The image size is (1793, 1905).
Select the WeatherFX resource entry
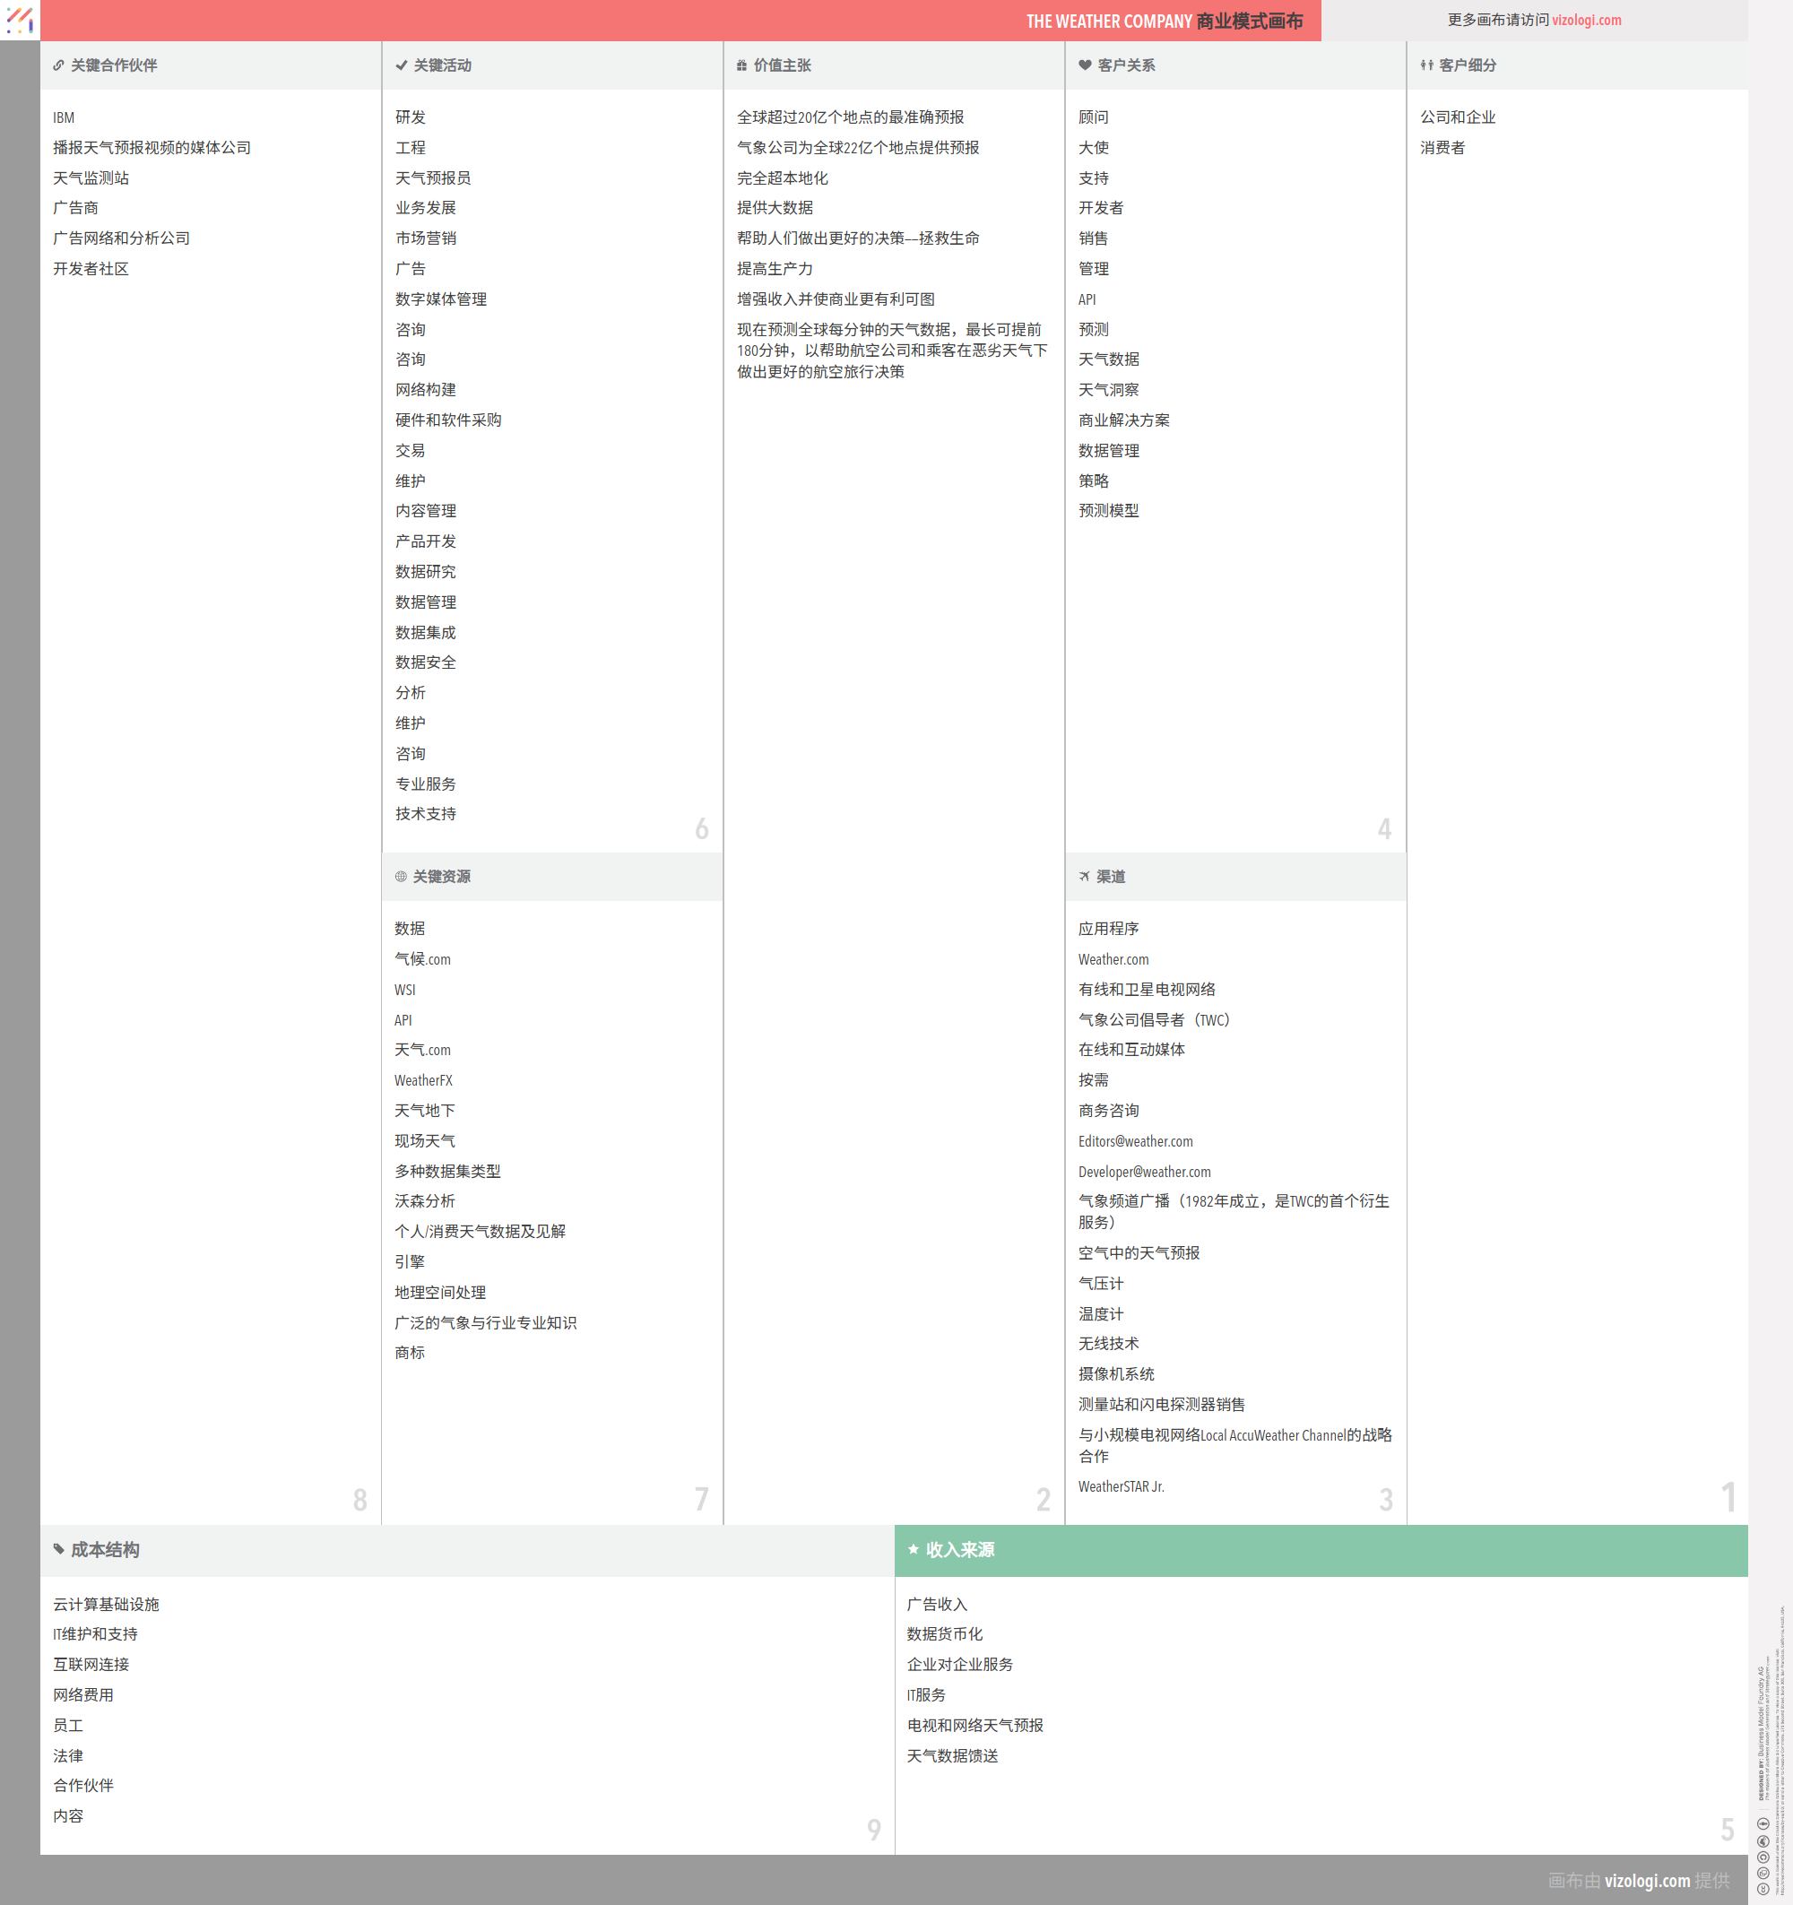422,1080
